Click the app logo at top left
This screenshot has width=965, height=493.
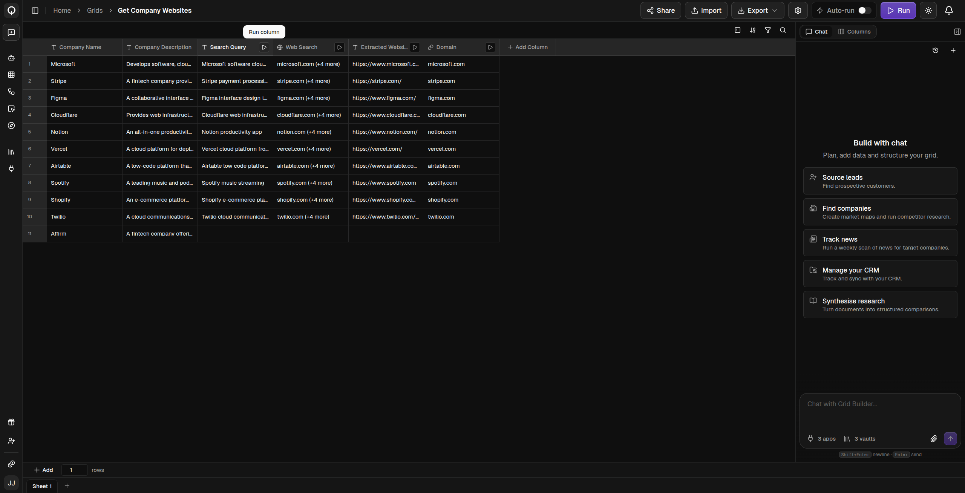pyautogui.click(x=11, y=11)
